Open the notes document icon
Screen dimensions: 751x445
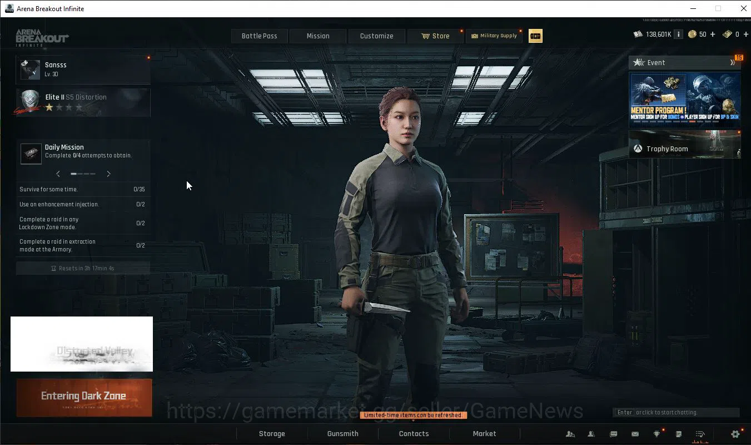(x=679, y=434)
